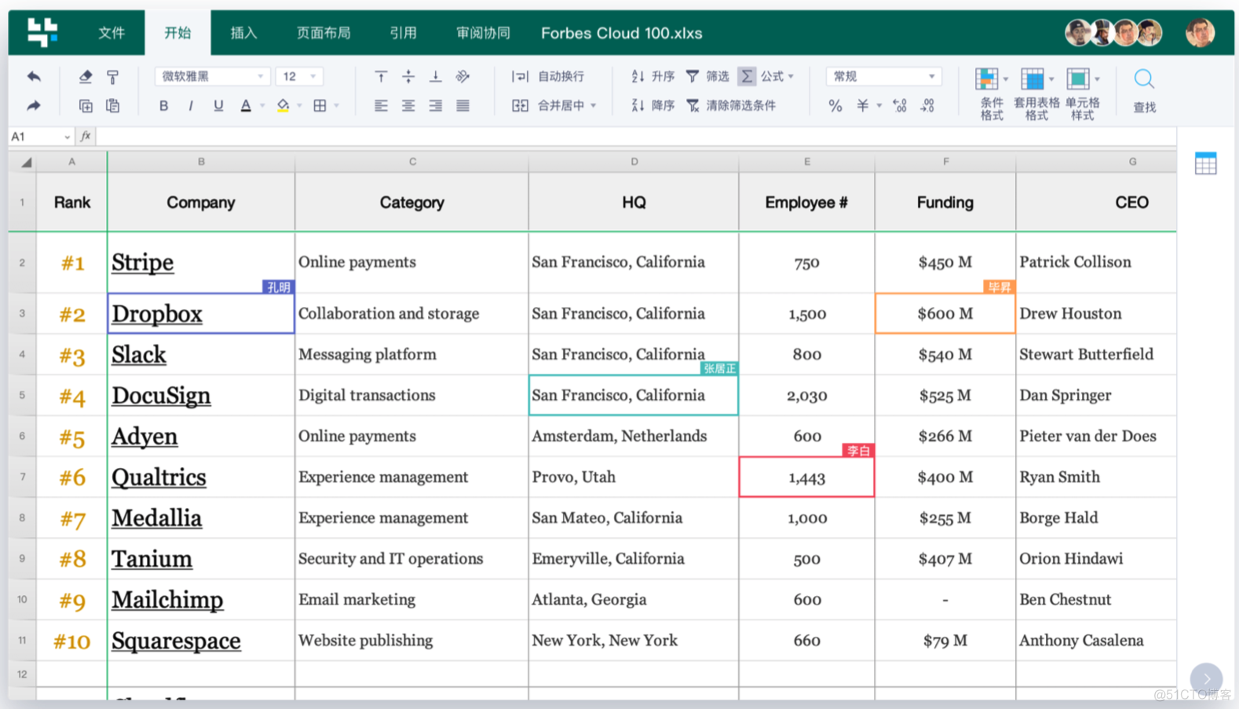Apply the fill color bucket

pos(283,105)
